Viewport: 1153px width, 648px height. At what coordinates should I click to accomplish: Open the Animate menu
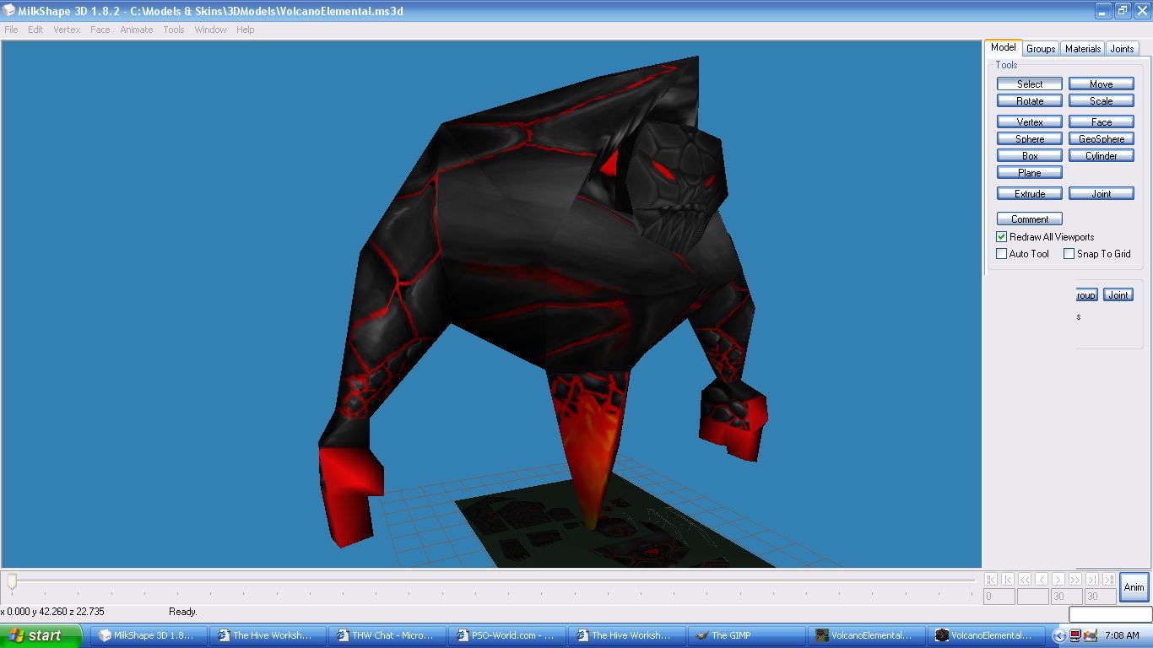[x=137, y=30]
